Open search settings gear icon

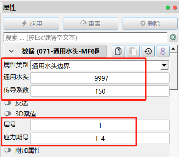pyautogui.click(x=173, y=37)
